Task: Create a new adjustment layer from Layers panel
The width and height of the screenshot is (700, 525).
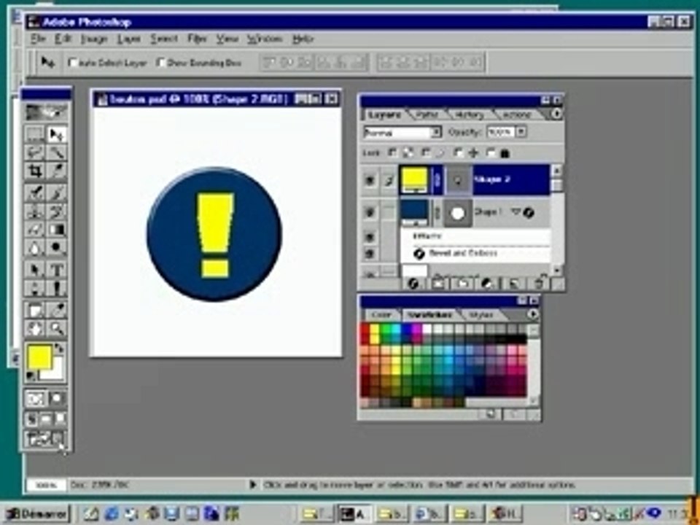Action: point(487,284)
